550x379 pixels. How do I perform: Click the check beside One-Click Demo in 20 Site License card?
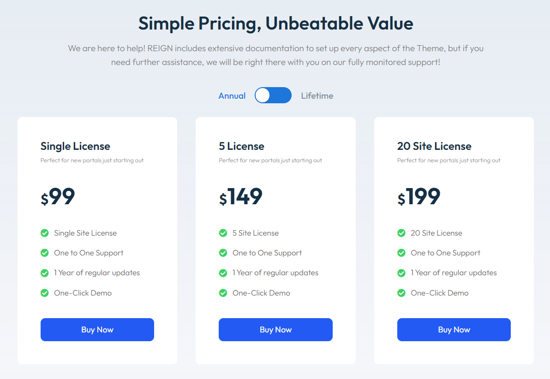click(x=401, y=293)
